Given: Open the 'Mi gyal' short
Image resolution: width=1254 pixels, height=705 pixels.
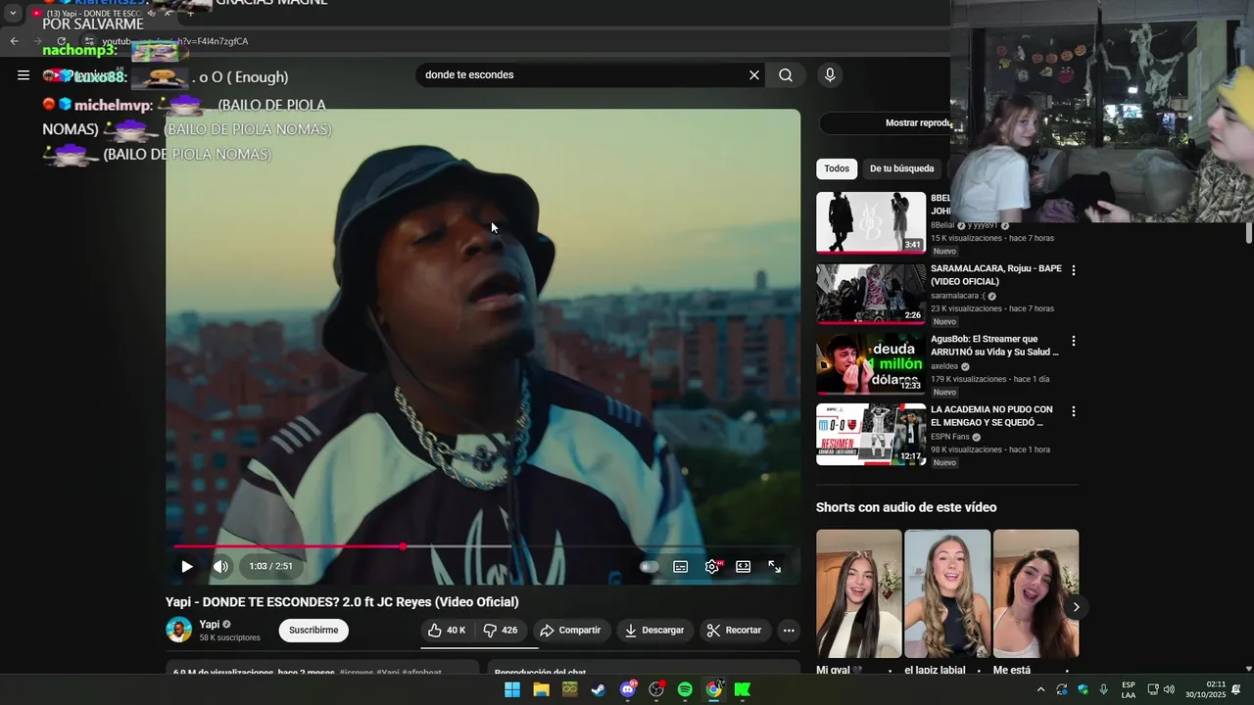Looking at the screenshot, I should [x=859, y=593].
